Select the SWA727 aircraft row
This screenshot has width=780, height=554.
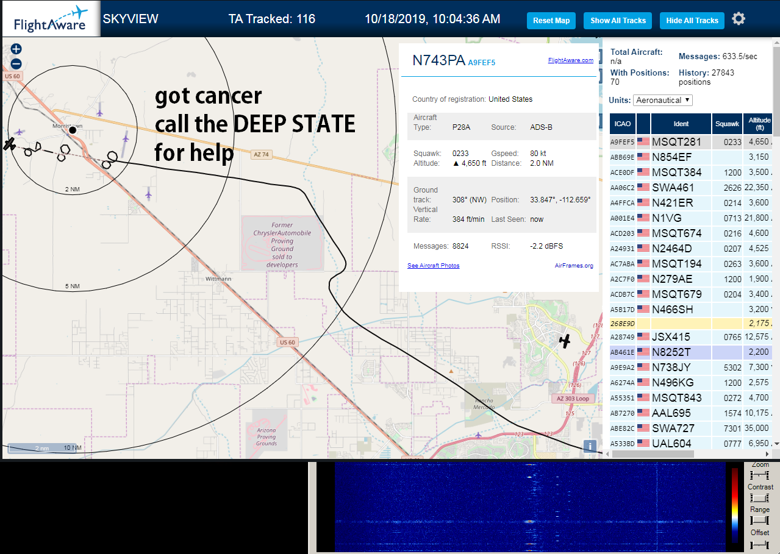[691, 428]
